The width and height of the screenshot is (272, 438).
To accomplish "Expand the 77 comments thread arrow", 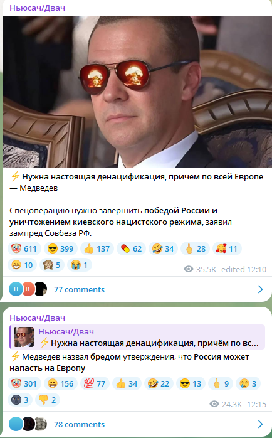I will coord(260,289).
